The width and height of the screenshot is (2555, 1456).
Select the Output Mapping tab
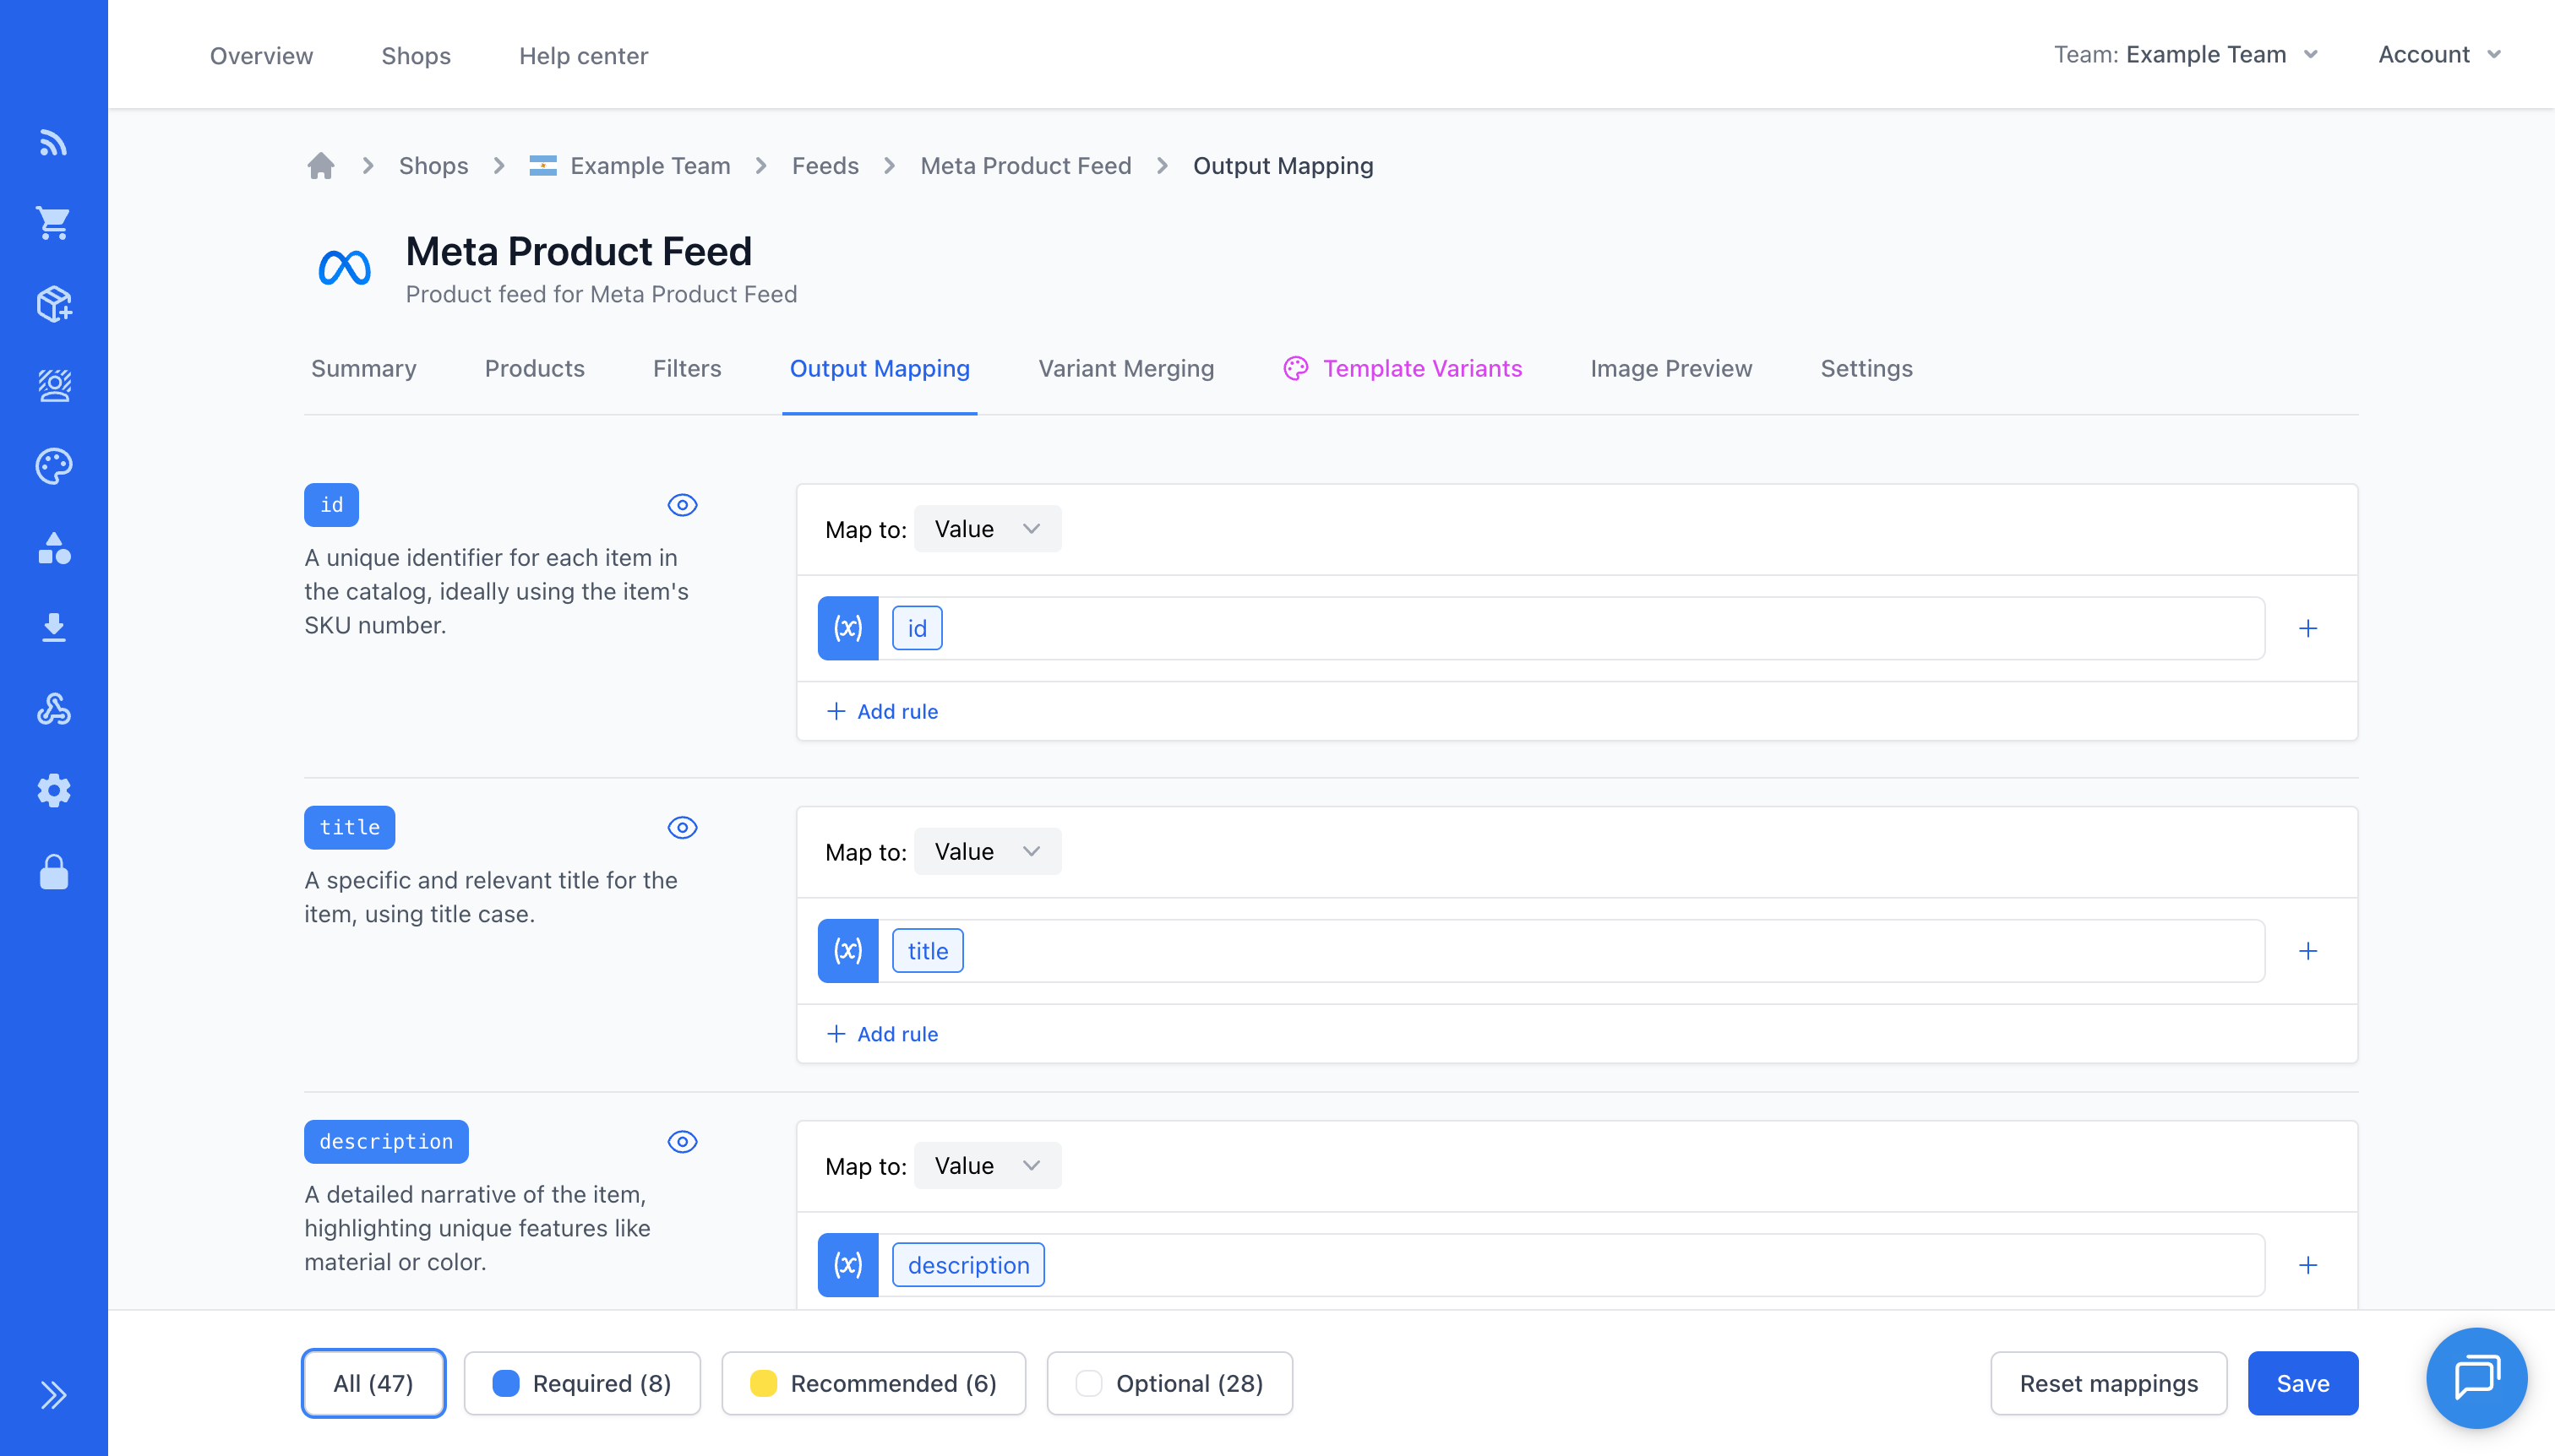click(880, 369)
